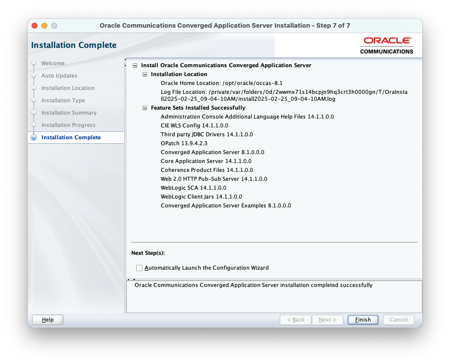The height and width of the screenshot is (364, 450).
Task: Click the disabled Back button
Action: [x=296, y=320]
